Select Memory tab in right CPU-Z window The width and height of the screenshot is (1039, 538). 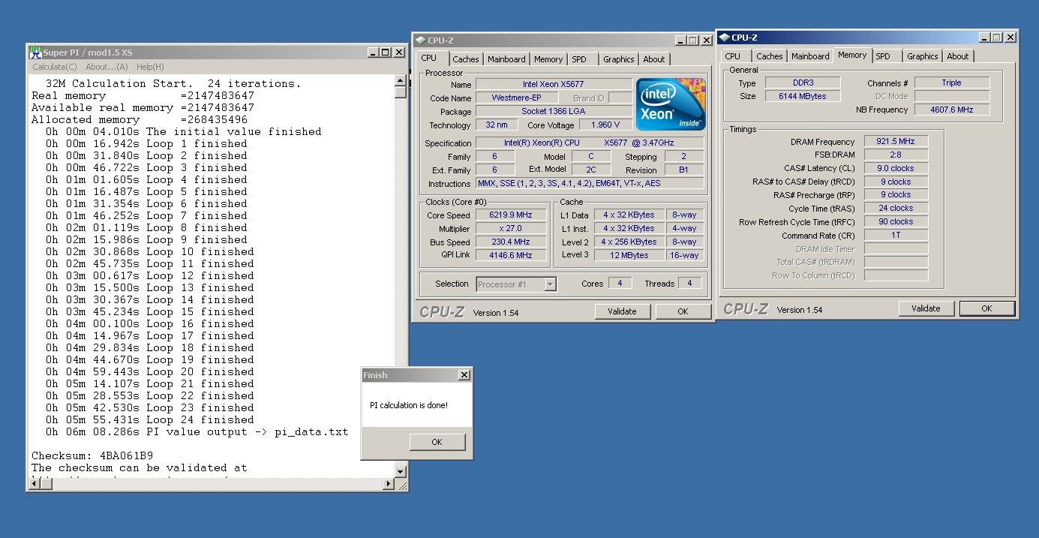point(852,55)
